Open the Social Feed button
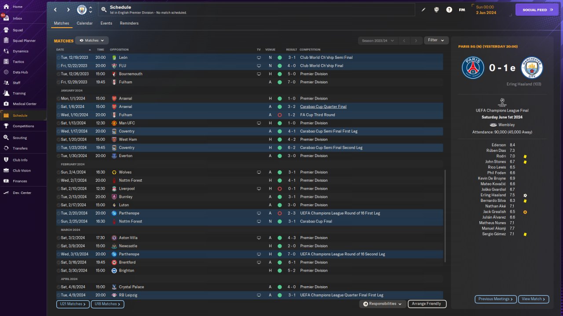563x316 pixels. click(x=537, y=10)
